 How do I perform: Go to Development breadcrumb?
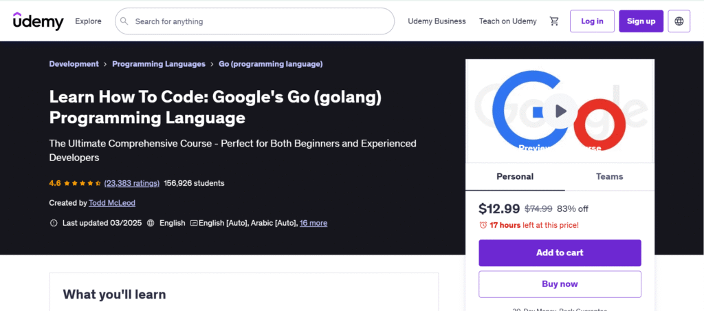tap(74, 64)
